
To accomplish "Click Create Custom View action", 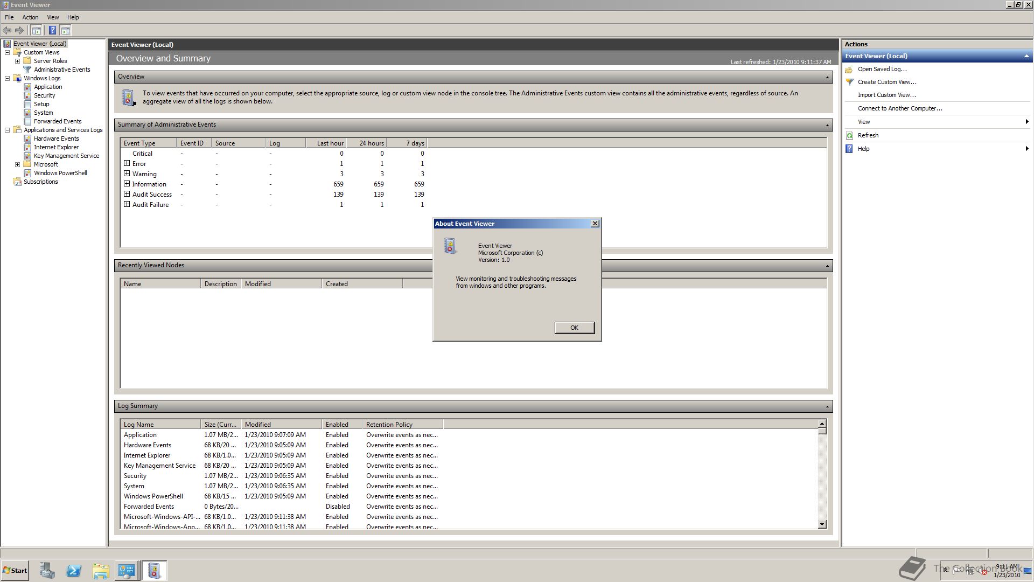I will point(887,82).
